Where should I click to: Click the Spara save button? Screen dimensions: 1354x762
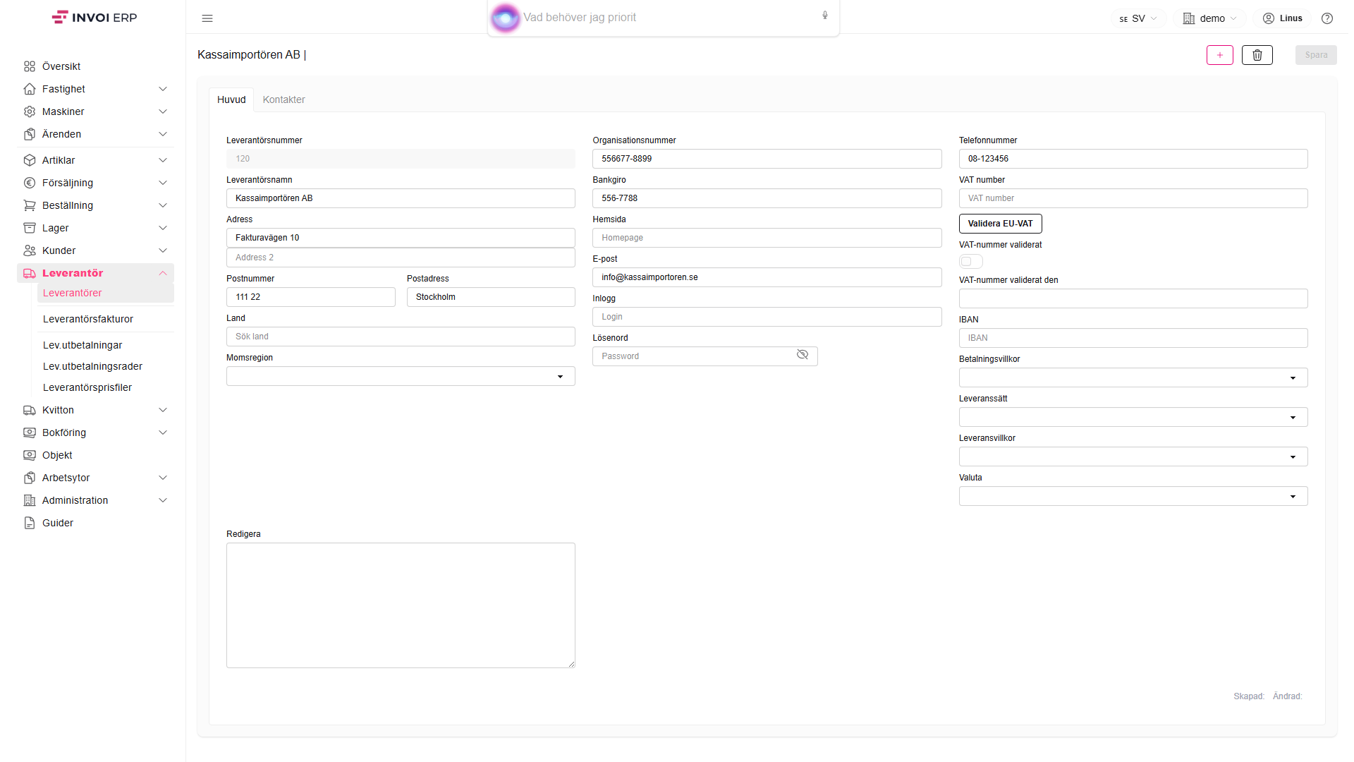(1316, 55)
